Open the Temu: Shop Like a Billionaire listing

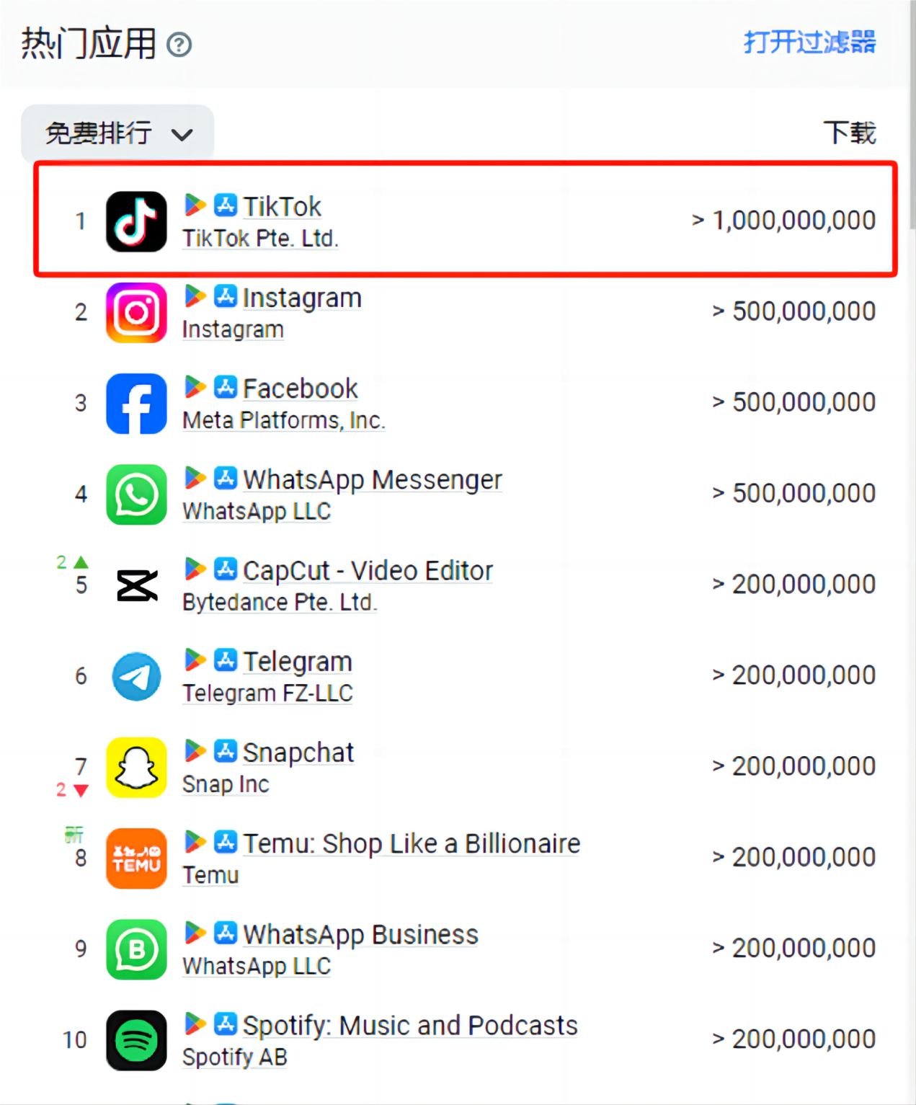click(x=411, y=843)
